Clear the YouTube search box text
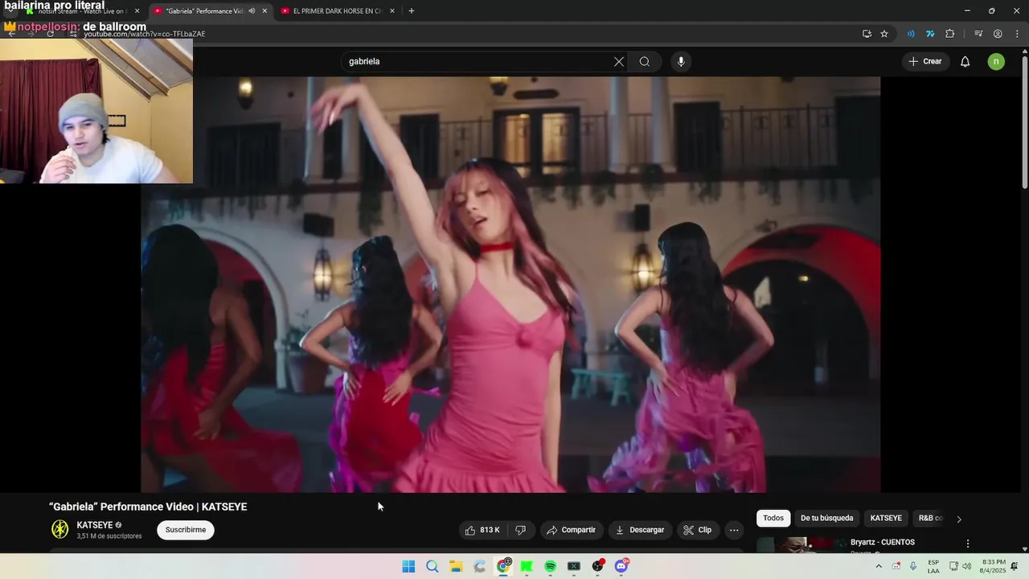The height and width of the screenshot is (579, 1029). [619, 62]
